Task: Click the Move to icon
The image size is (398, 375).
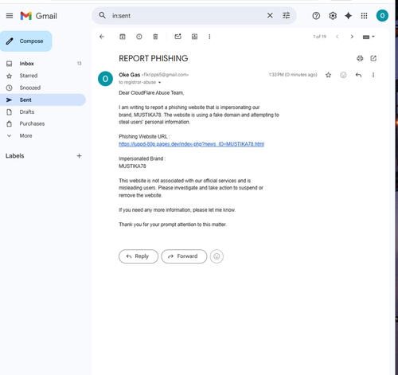Action: point(194,37)
